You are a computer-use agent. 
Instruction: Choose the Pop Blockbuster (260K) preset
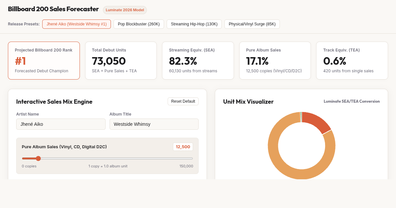point(139,24)
